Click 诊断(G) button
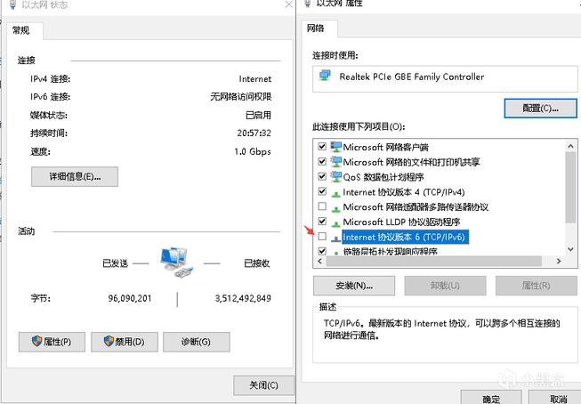The image size is (581, 404). tap(197, 342)
